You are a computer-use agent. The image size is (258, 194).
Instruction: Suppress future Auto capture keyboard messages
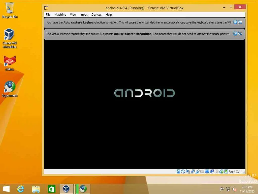click(240, 22)
